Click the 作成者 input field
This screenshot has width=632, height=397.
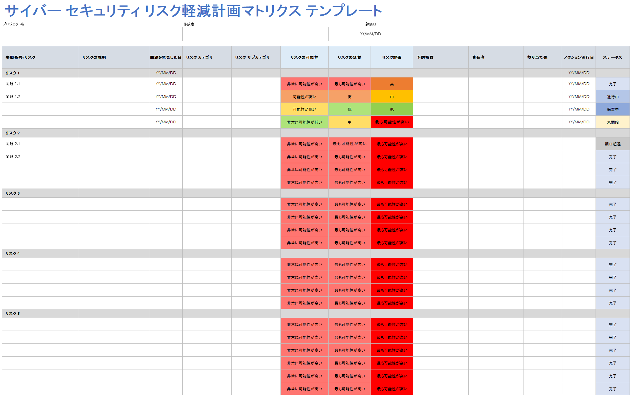click(255, 34)
